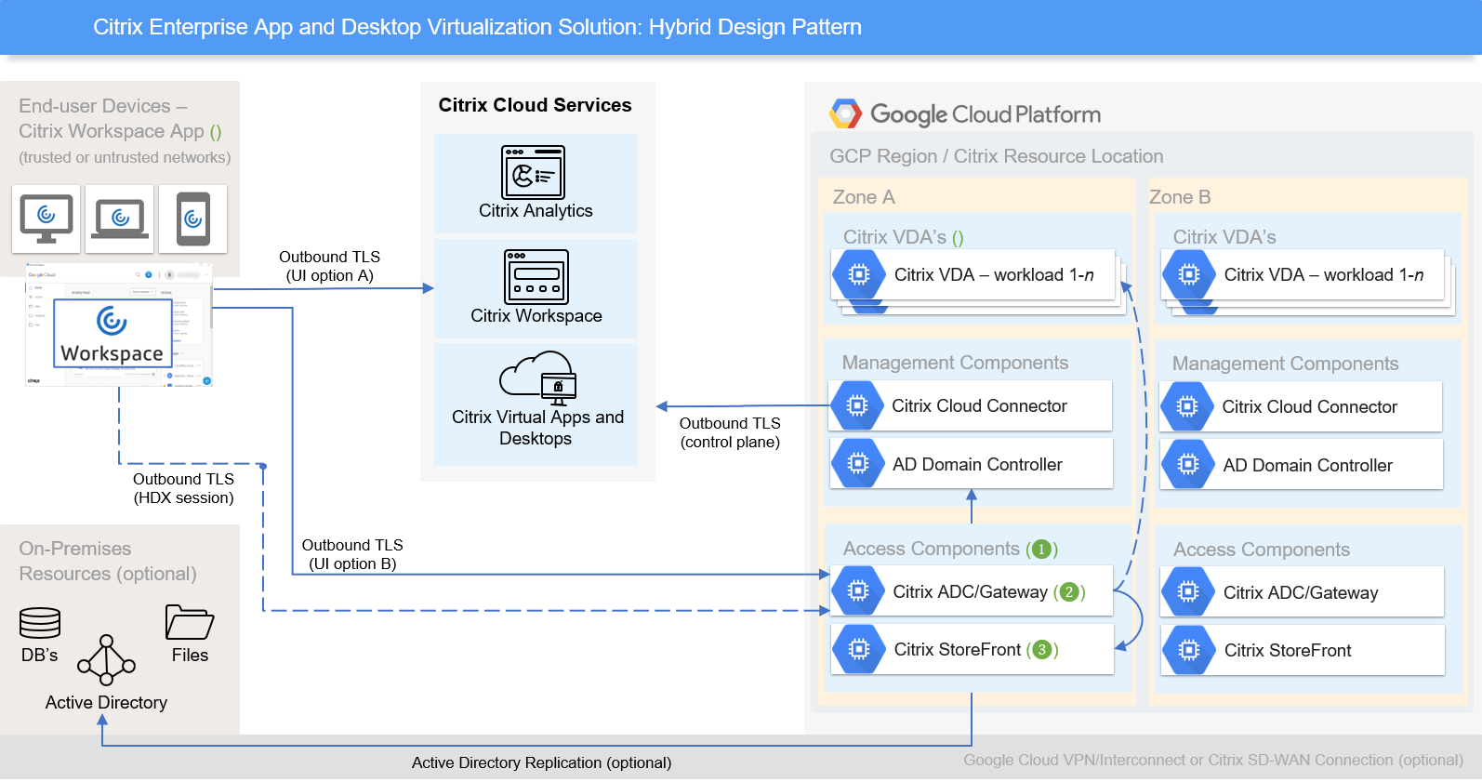Click the "Outbound TLS (UI option B)" label
This screenshot has height=782, width=1482.
click(x=352, y=554)
